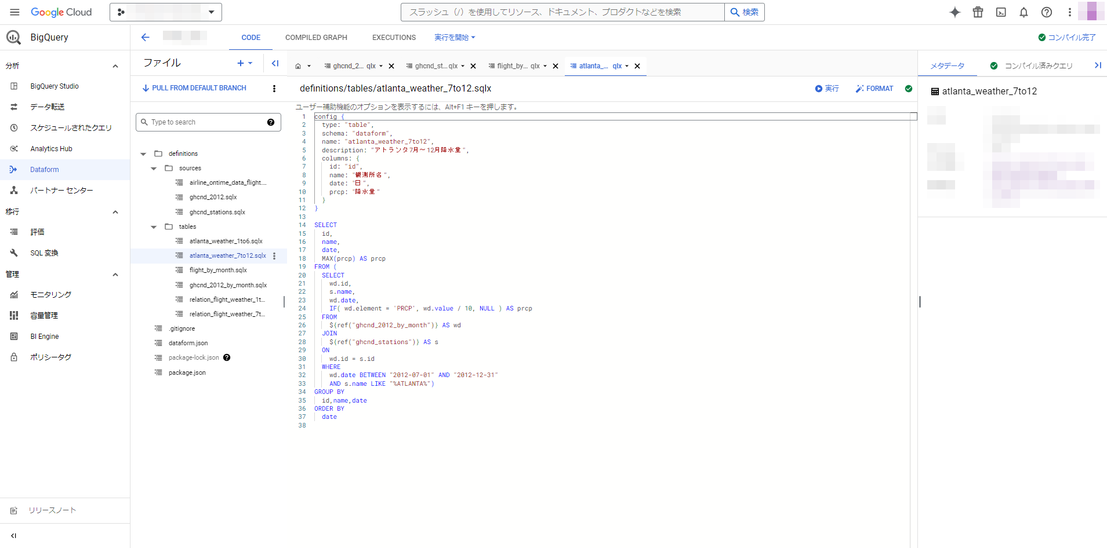This screenshot has width=1107, height=548.
Task: Select the コンパイル済みクエリ tab
Action: coord(1032,66)
